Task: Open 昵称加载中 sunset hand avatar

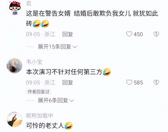Action: [x=15, y=119]
